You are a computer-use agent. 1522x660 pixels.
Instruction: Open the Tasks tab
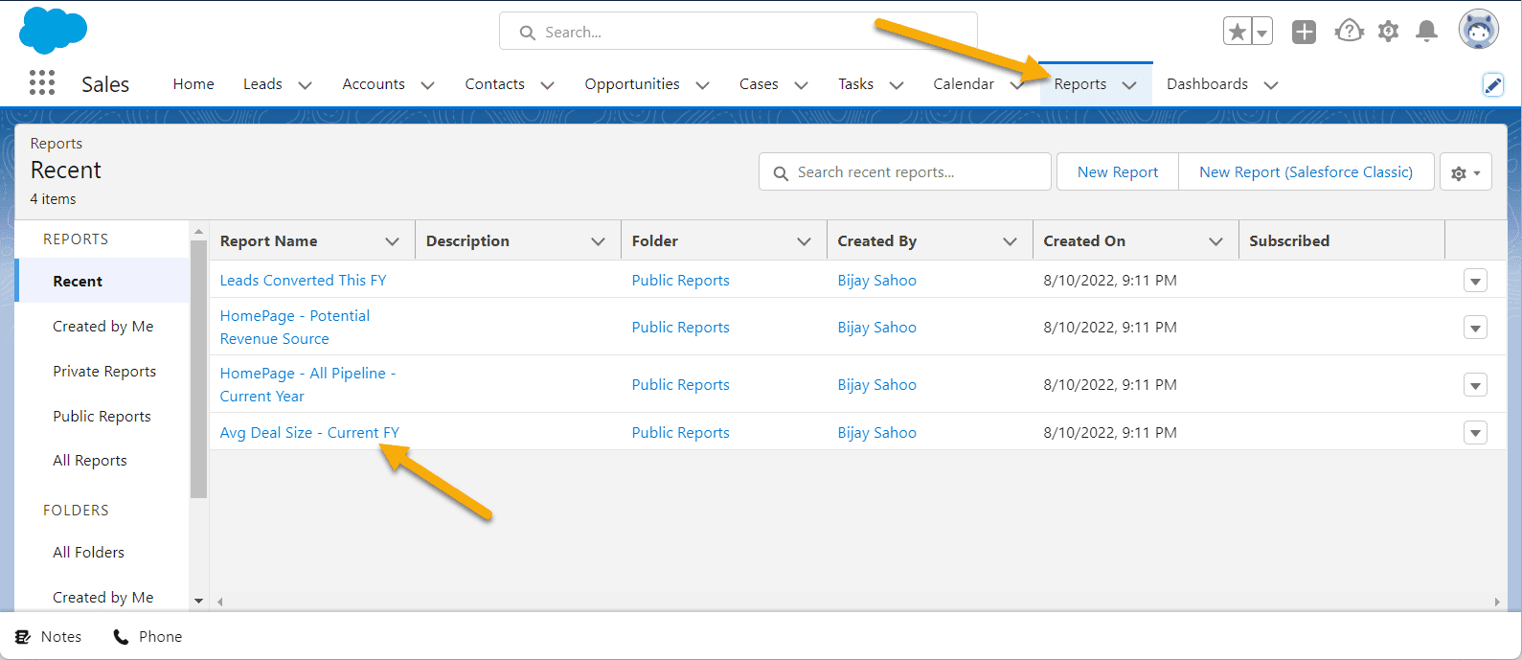[x=855, y=84]
